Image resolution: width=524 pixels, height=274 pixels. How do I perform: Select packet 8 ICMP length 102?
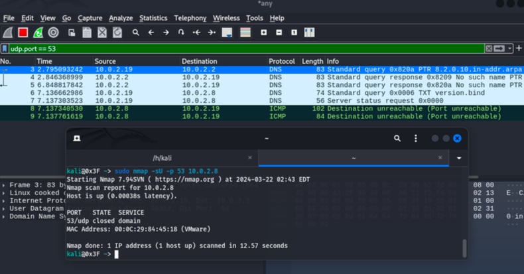pyautogui.click(x=262, y=109)
